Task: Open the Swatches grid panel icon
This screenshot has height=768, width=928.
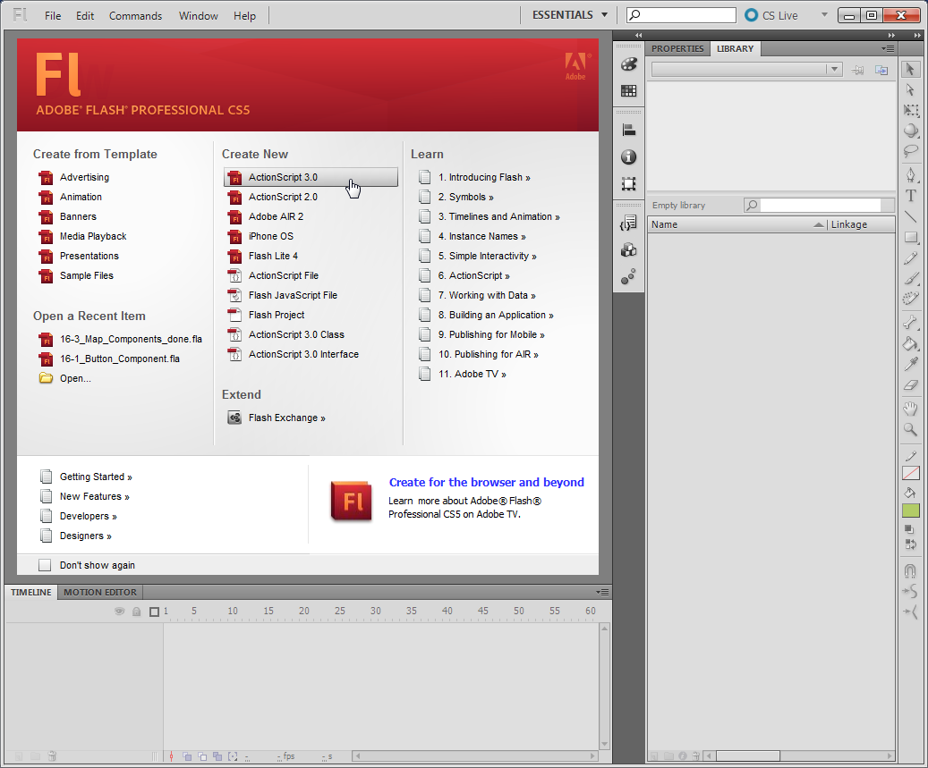Action: [x=628, y=90]
